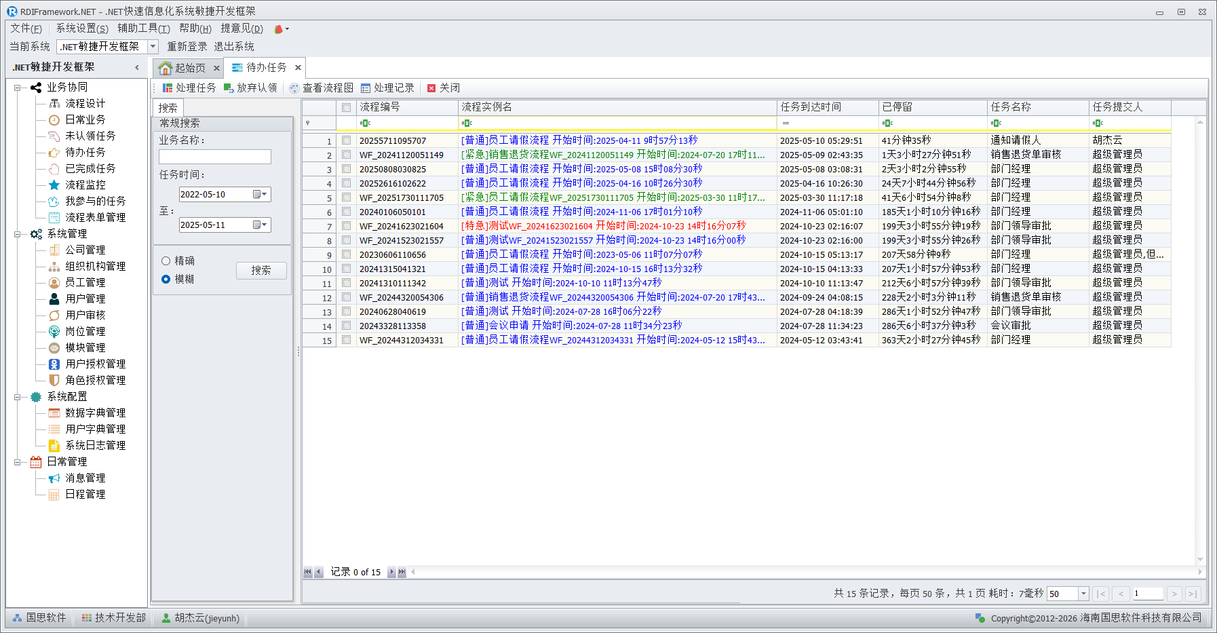This screenshot has height=633, width=1217.
Task: Open 消息管理 megaphone icon in sidebar
Action: [x=54, y=478]
